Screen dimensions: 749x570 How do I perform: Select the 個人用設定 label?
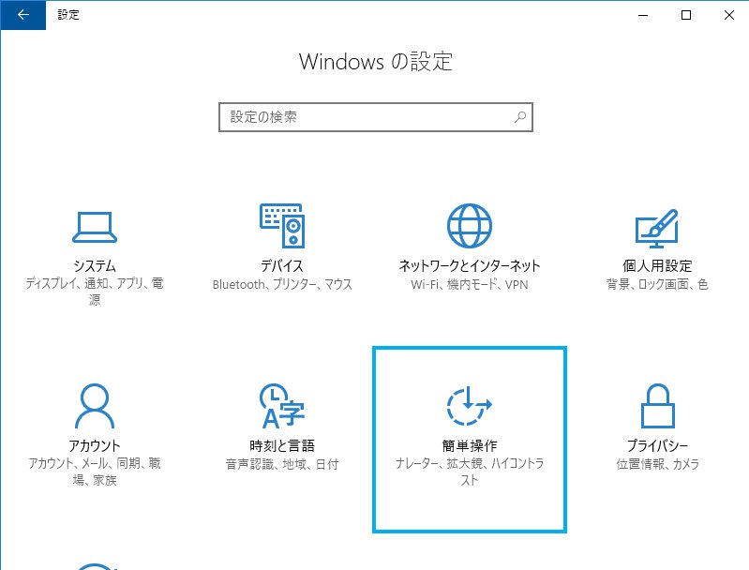point(657,265)
